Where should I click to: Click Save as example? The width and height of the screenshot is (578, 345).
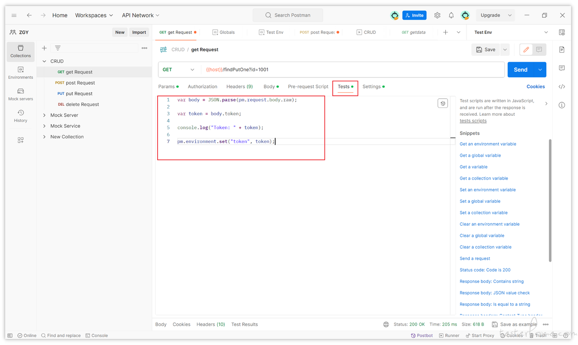[x=515, y=324]
